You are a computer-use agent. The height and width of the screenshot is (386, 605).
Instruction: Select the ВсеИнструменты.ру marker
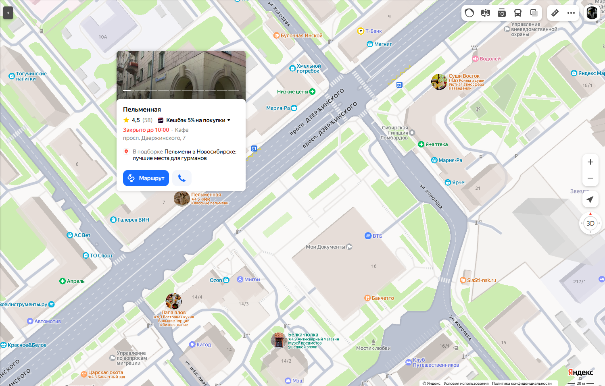point(52,304)
